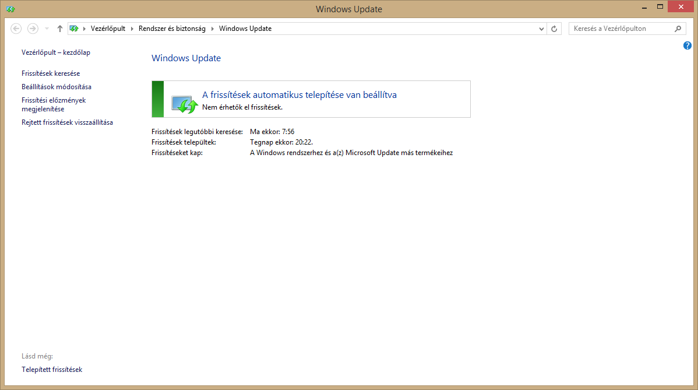Select the Vezérlőpult breadcrumb
Viewport: 698px width, 390px height.
pos(108,29)
